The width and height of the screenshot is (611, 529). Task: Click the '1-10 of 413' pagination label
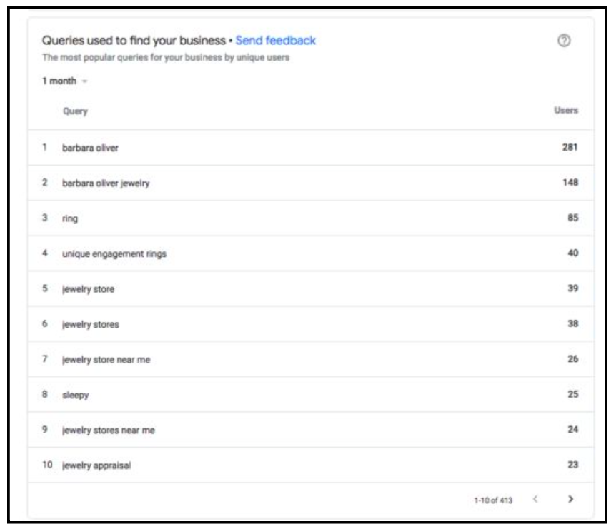[x=493, y=500]
